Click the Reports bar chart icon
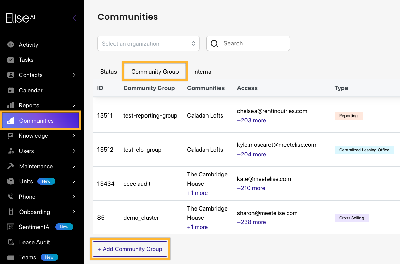400x264 pixels. 11,105
